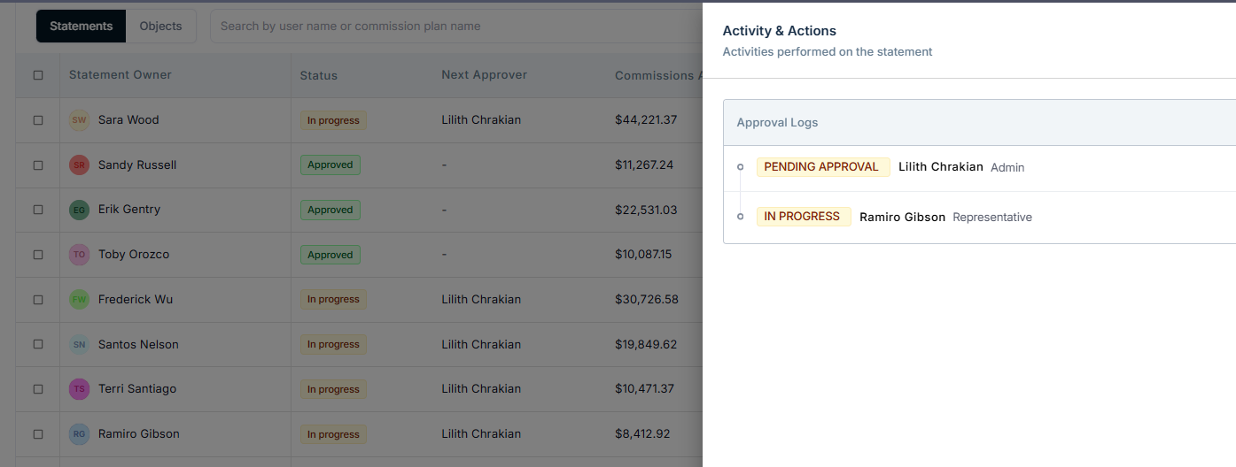Click Erik Gentry's EG avatar icon
The height and width of the screenshot is (467, 1236).
coord(80,210)
